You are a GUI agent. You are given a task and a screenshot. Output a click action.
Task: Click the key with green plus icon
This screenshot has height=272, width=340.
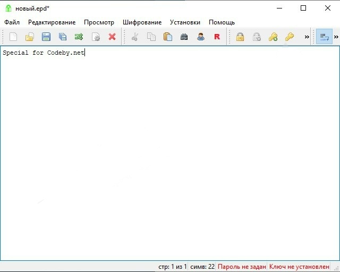(273, 37)
